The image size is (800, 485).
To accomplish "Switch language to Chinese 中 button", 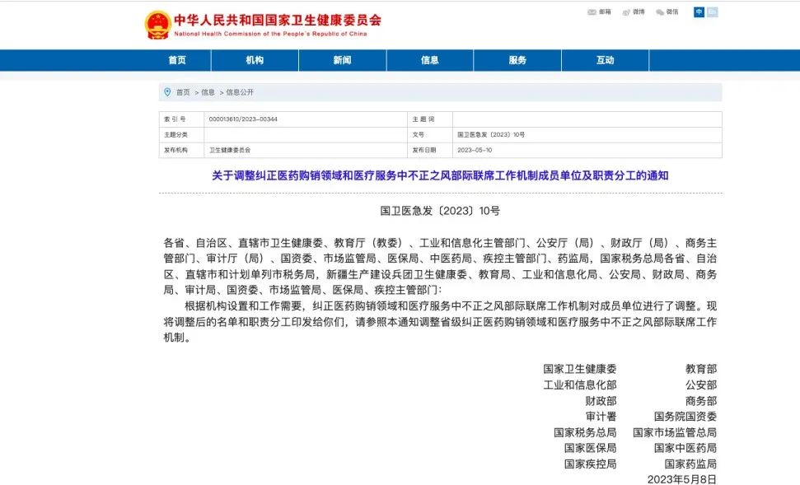I will [x=699, y=12].
